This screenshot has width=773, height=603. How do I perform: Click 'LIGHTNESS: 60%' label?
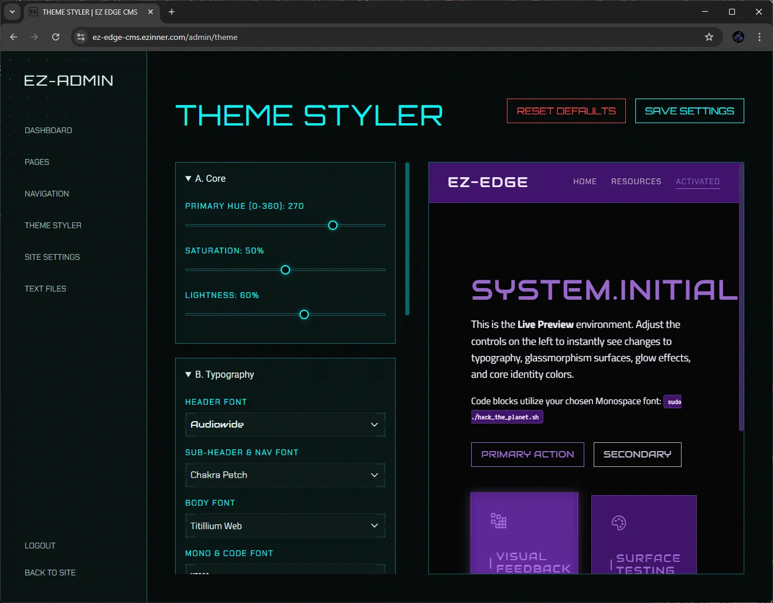pyautogui.click(x=222, y=295)
